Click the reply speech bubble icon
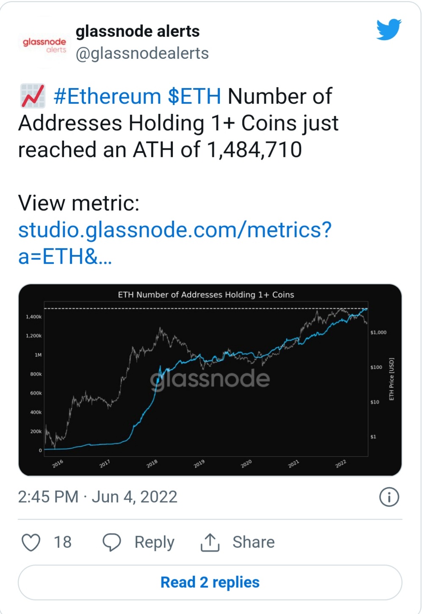This screenshot has height=614, width=423. 112,542
